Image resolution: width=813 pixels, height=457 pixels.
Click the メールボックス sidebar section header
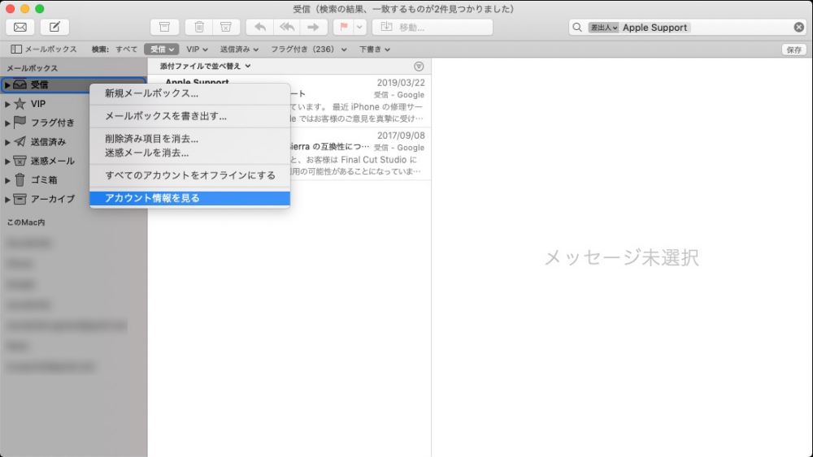[x=33, y=68]
